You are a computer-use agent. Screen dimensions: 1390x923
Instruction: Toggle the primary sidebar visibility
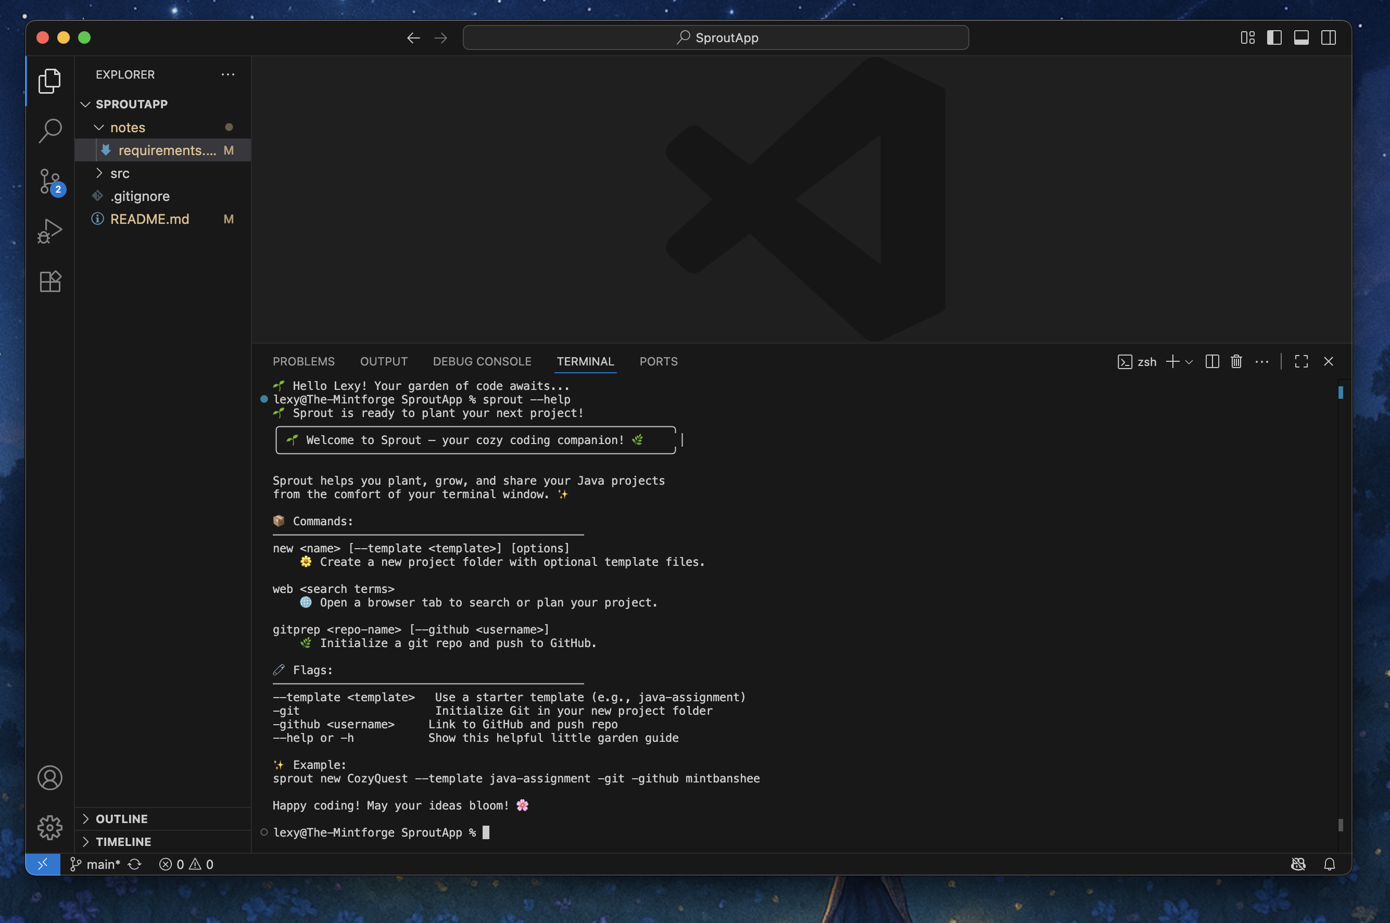coord(1274,37)
